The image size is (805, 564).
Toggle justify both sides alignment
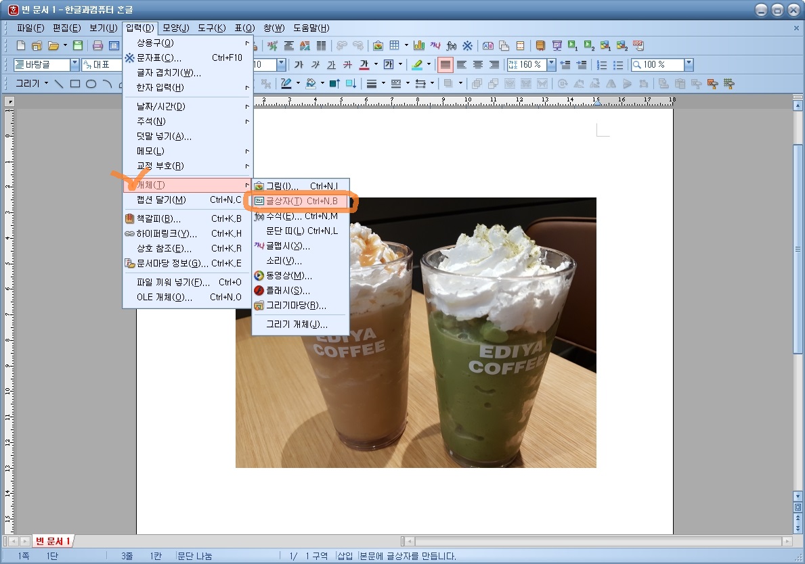tap(445, 65)
